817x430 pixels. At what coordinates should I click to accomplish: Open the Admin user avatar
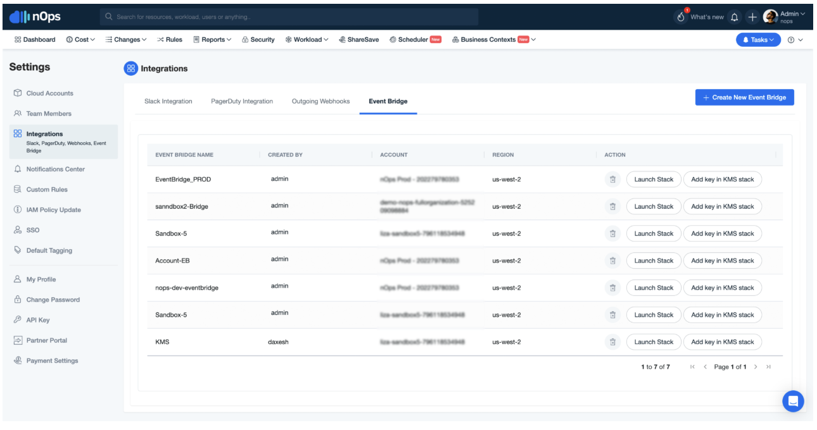770,17
